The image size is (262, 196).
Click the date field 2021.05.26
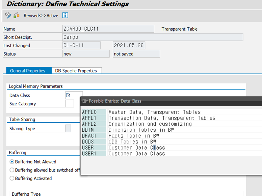[129, 45]
